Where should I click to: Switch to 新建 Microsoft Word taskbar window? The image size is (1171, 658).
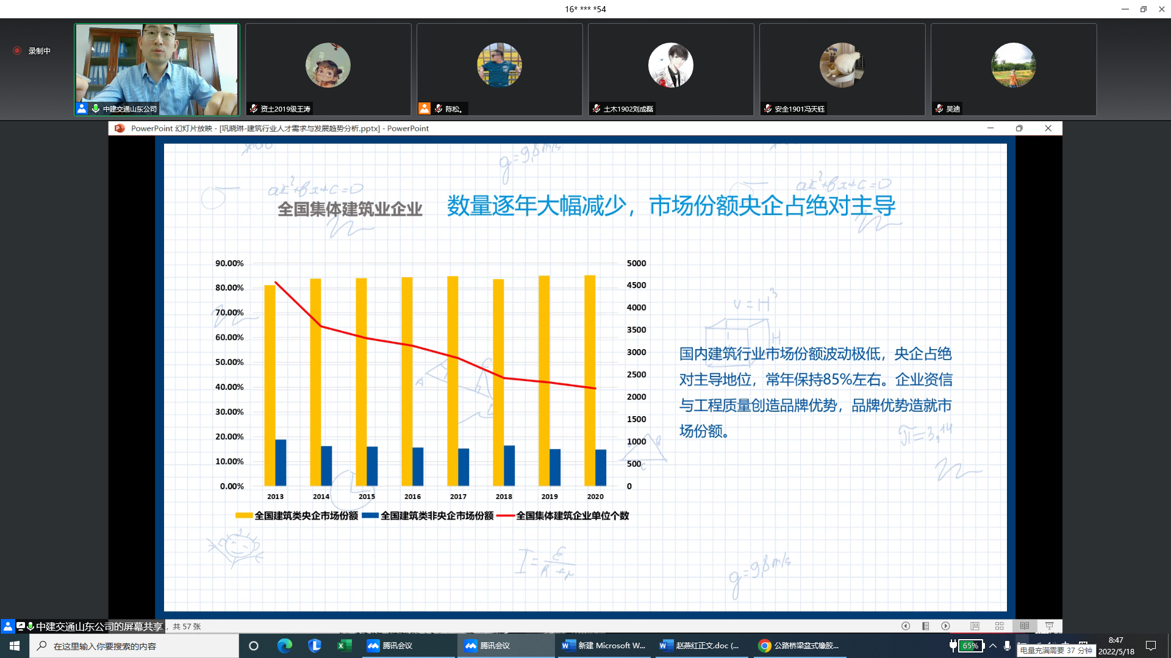pos(604,646)
